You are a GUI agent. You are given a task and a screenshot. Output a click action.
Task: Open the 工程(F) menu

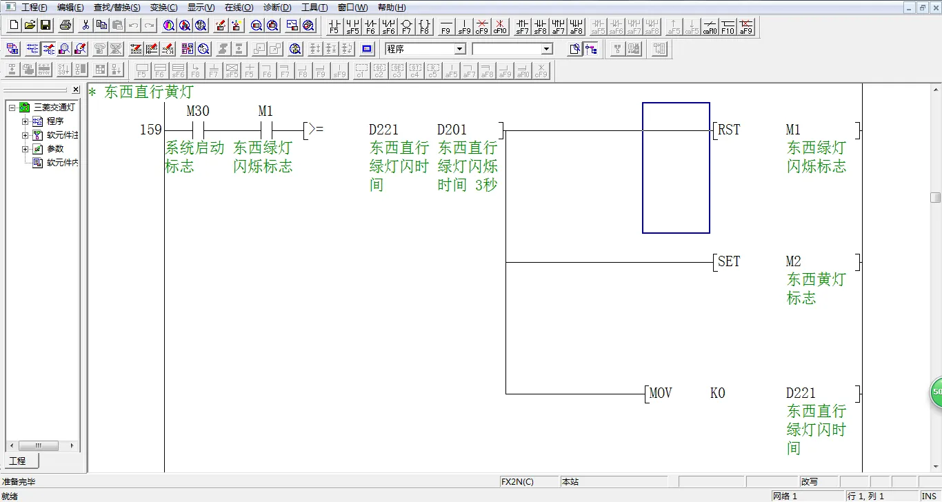pyautogui.click(x=34, y=8)
